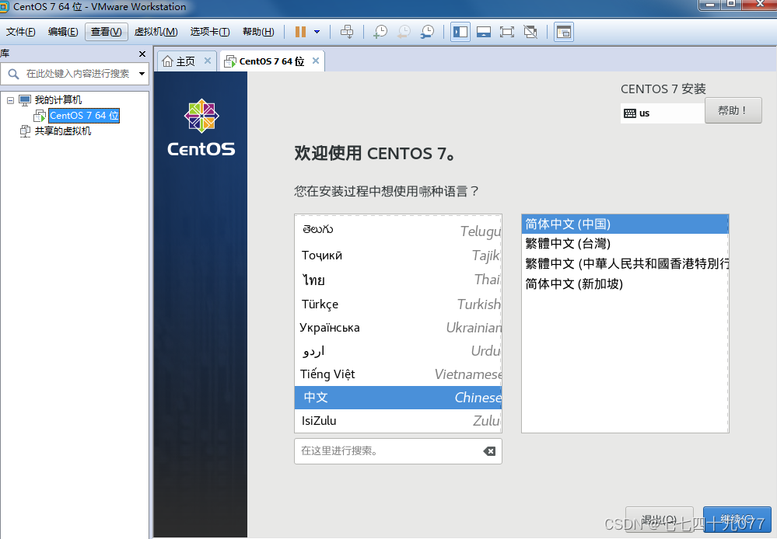Image resolution: width=777 pixels, height=539 pixels.
Task: Switch to the 主页 tab
Action: pyautogui.click(x=185, y=59)
